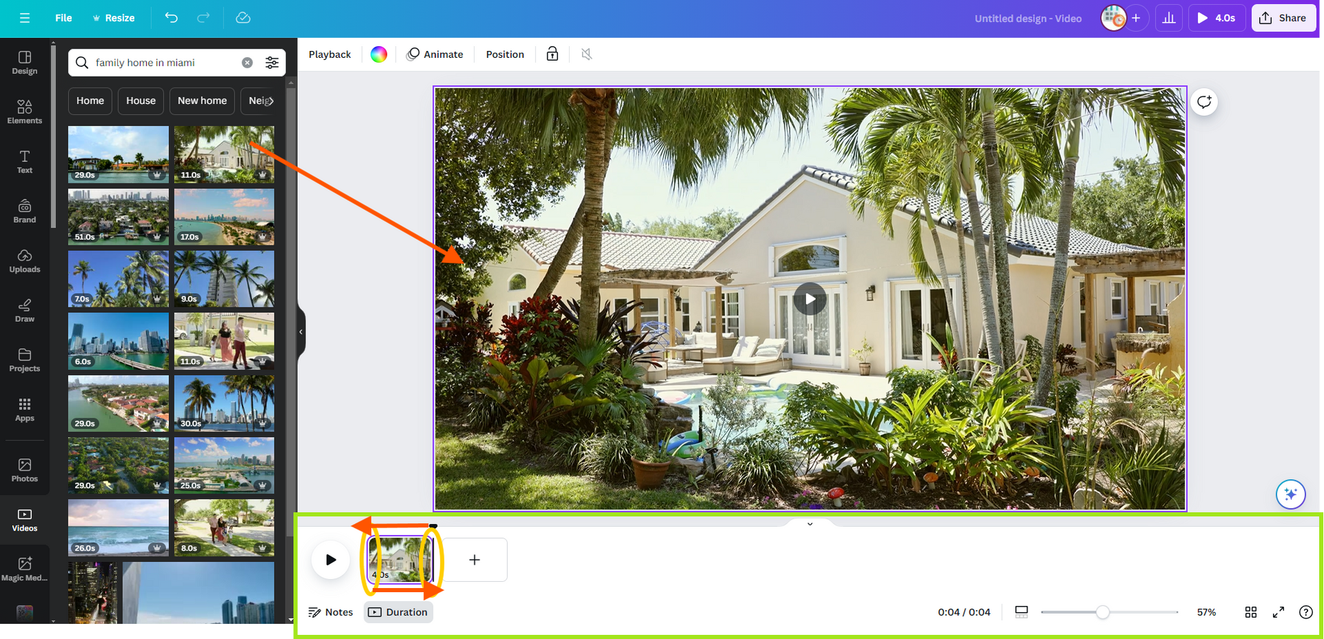Toggle the timeline thumbnail view icon

1021,612
